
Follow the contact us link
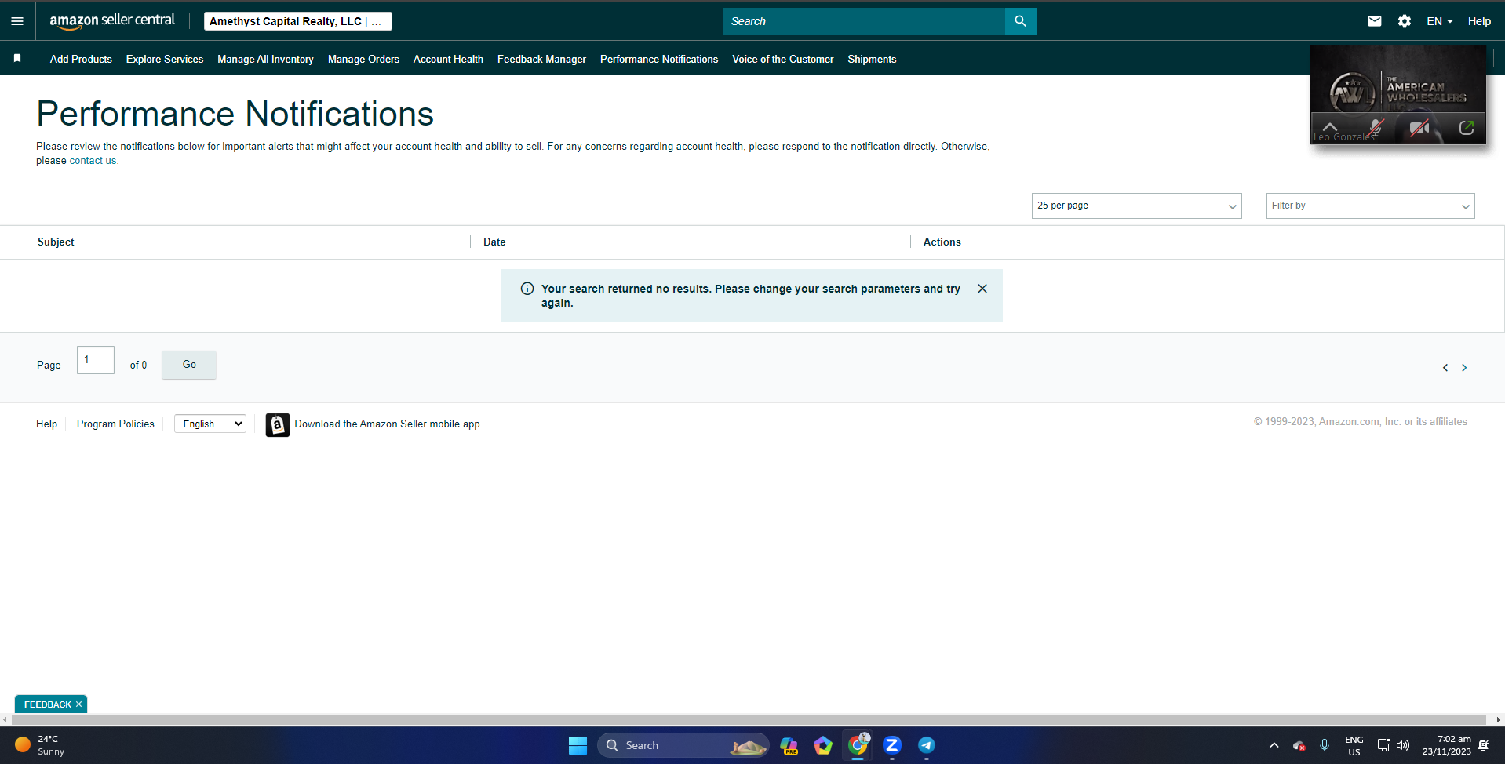(93, 161)
